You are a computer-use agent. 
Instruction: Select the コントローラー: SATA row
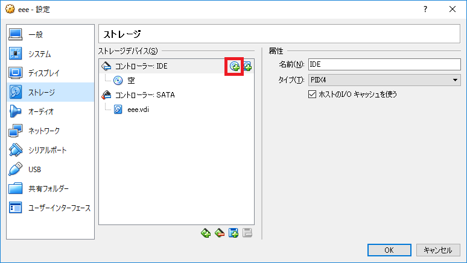tap(176, 95)
